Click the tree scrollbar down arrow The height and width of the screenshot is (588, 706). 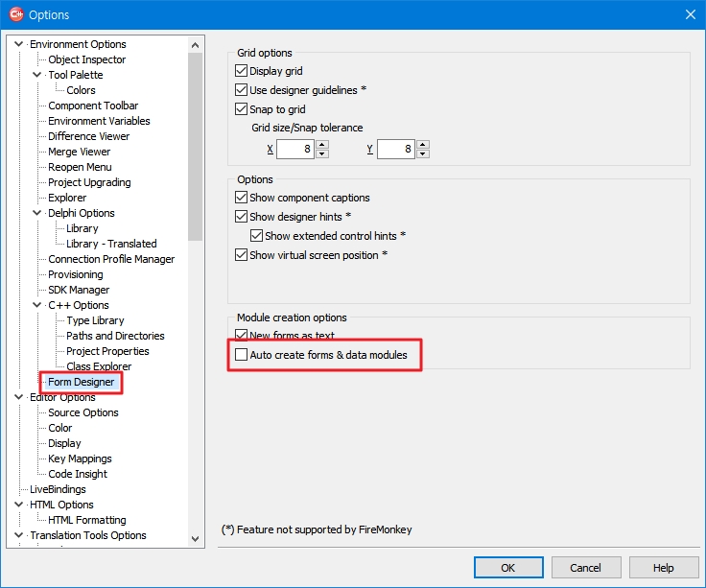click(x=196, y=540)
